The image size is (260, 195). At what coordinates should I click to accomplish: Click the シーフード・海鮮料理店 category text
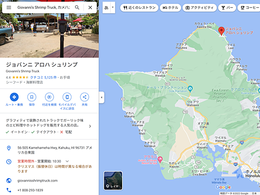click(24, 82)
